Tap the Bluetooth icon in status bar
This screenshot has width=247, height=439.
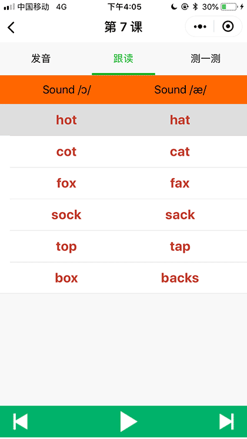[195, 7]
